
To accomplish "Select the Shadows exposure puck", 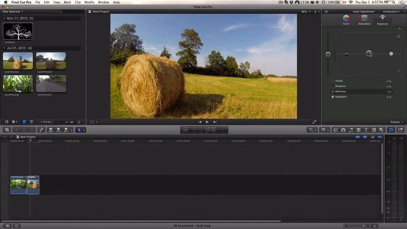I will click(347, 55).
